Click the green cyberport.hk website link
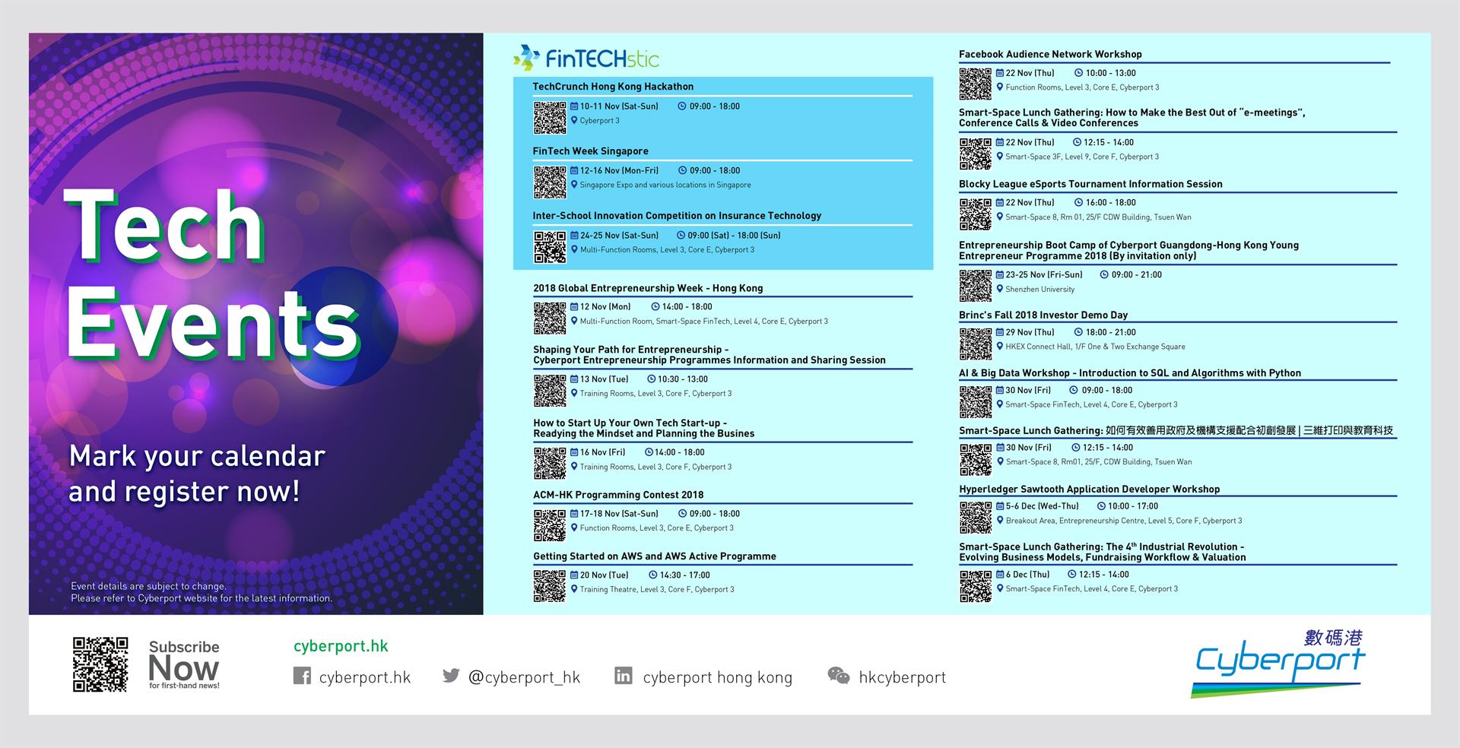The width and height of the screenshot is (1460, 748). point(341,646)
